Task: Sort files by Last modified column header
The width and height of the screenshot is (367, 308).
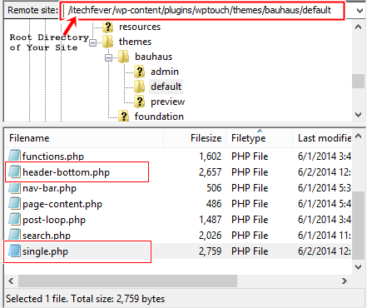Action: click(323, 138)
